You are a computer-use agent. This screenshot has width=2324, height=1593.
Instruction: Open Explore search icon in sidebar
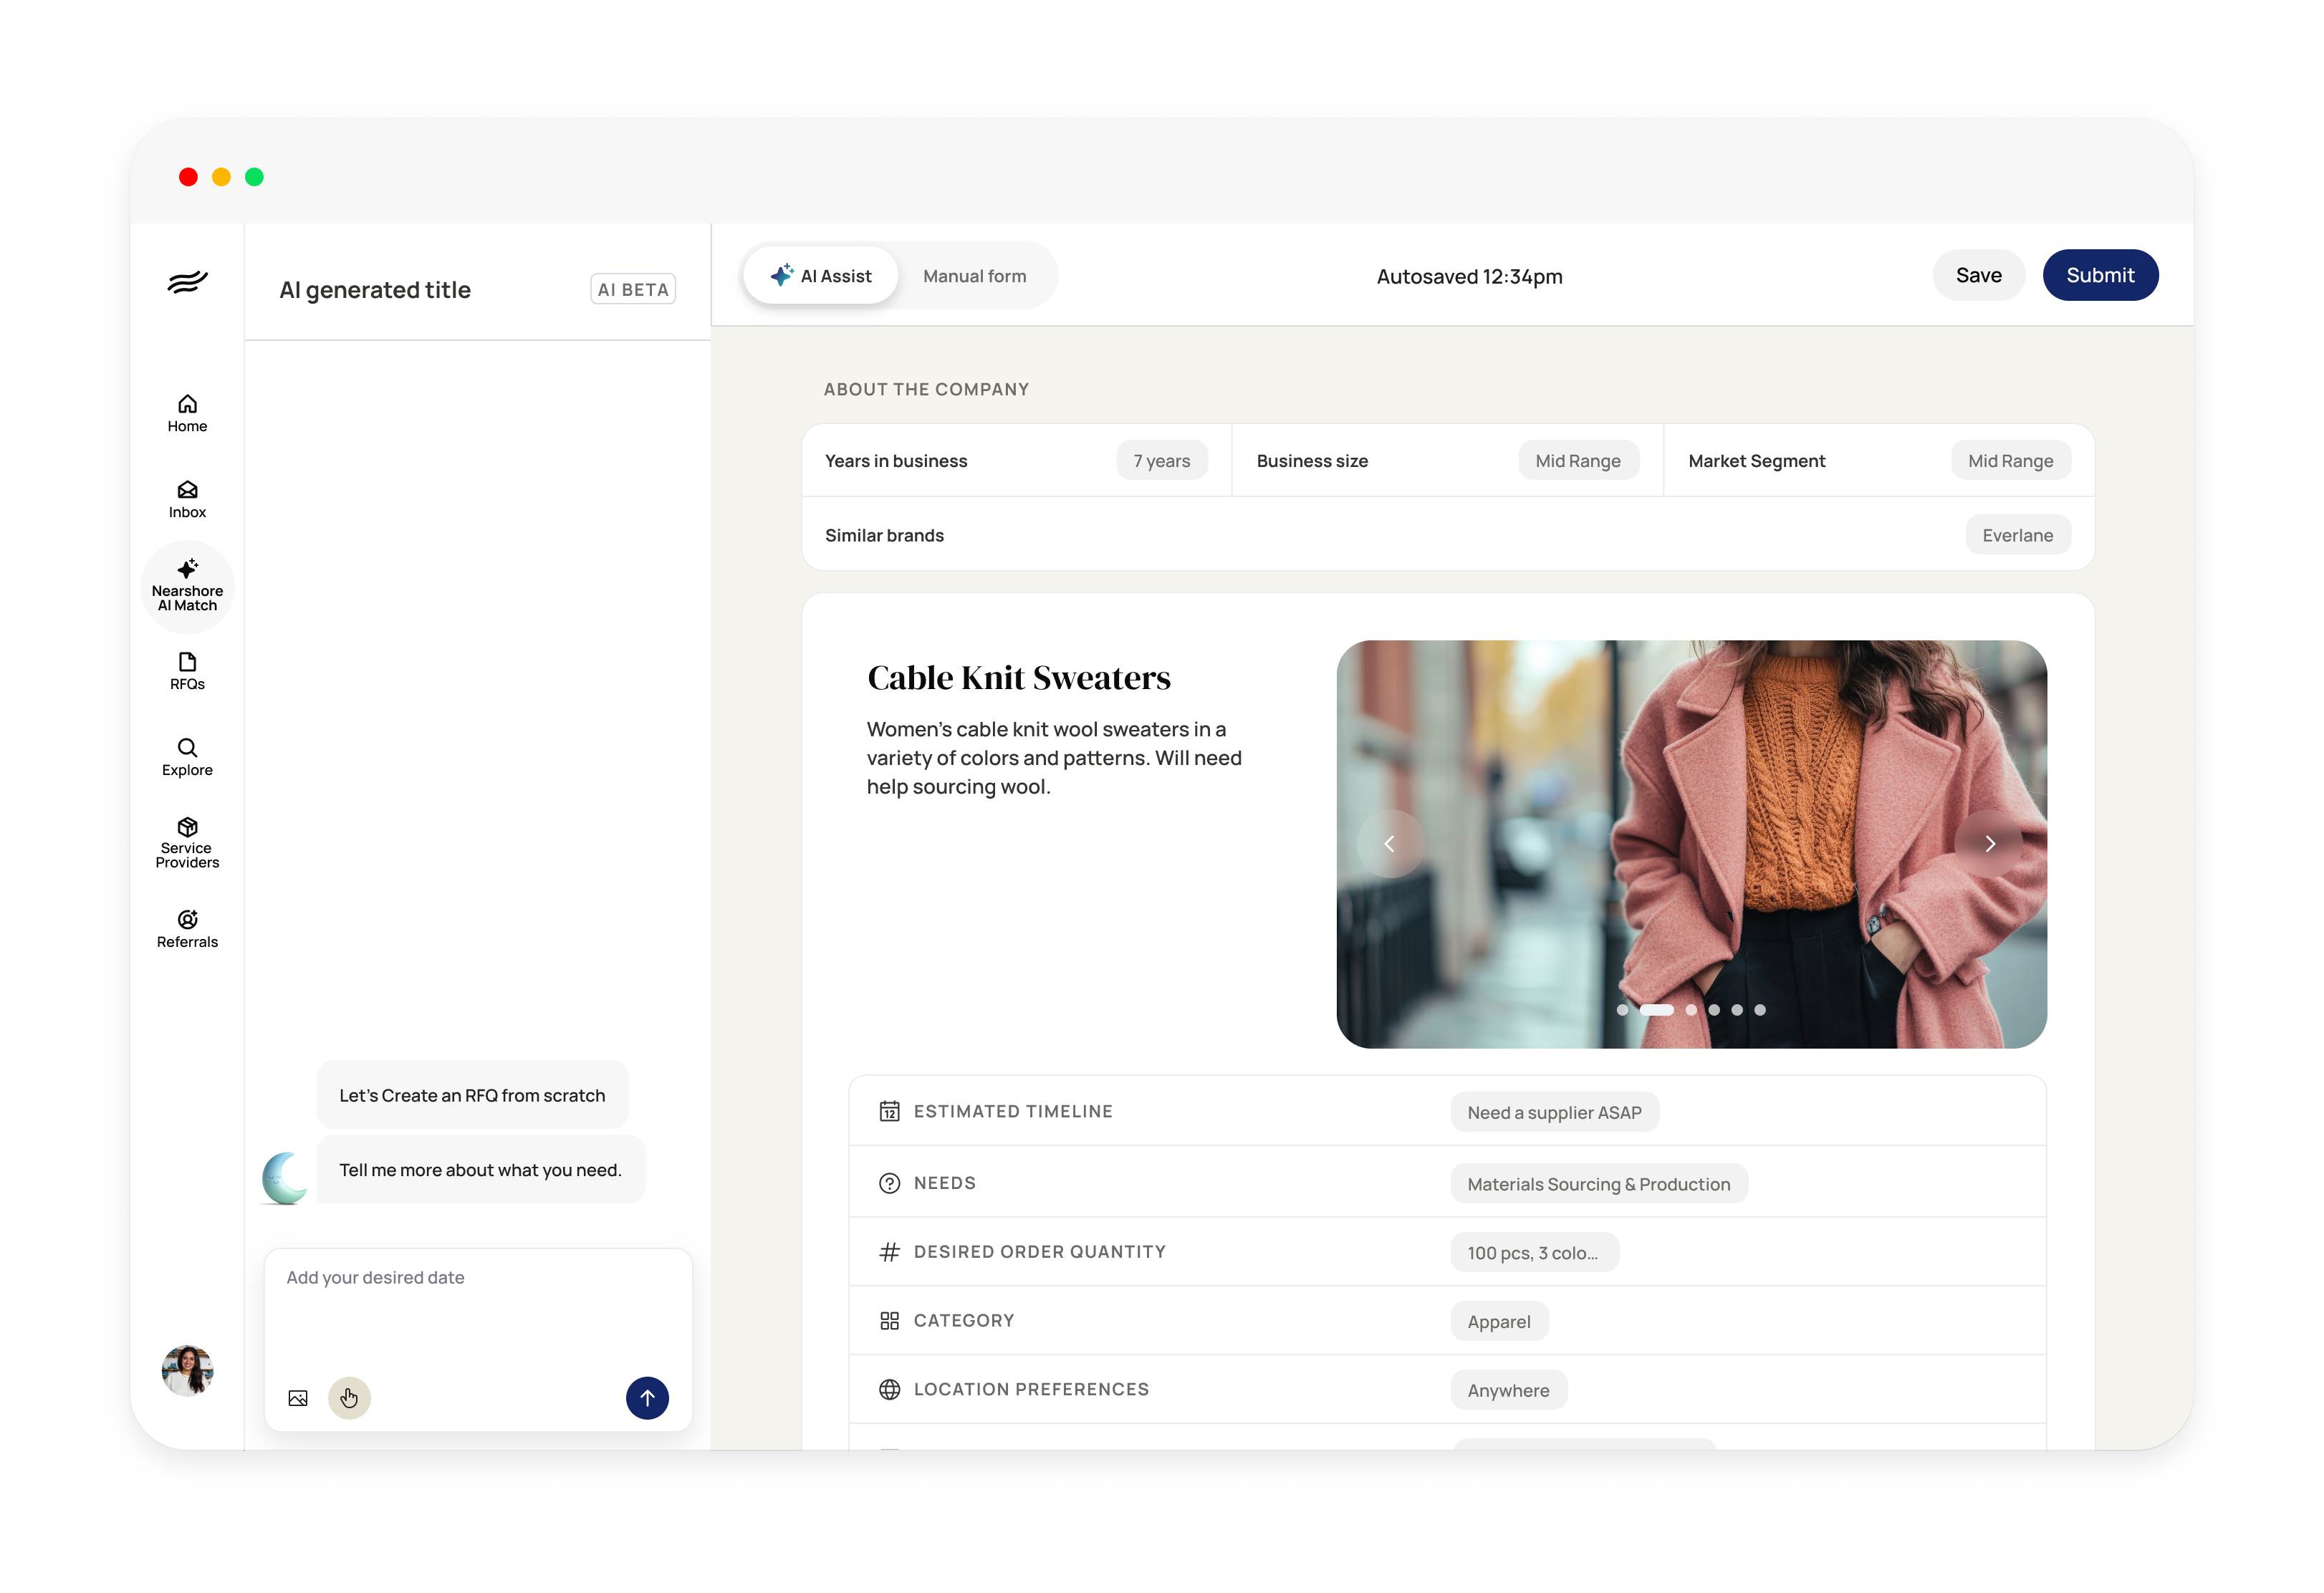click(187, 756)
